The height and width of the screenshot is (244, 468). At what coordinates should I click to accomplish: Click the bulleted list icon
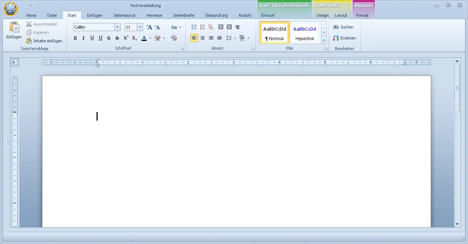click(x=194, y=27)
